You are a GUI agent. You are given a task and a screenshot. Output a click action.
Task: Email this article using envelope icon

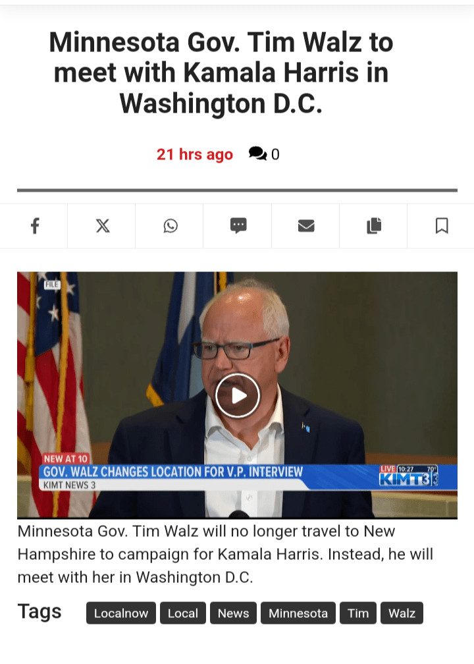coord(306,226)
